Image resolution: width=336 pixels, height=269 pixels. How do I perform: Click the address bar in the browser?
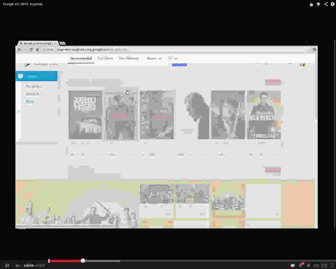(174, 50)
